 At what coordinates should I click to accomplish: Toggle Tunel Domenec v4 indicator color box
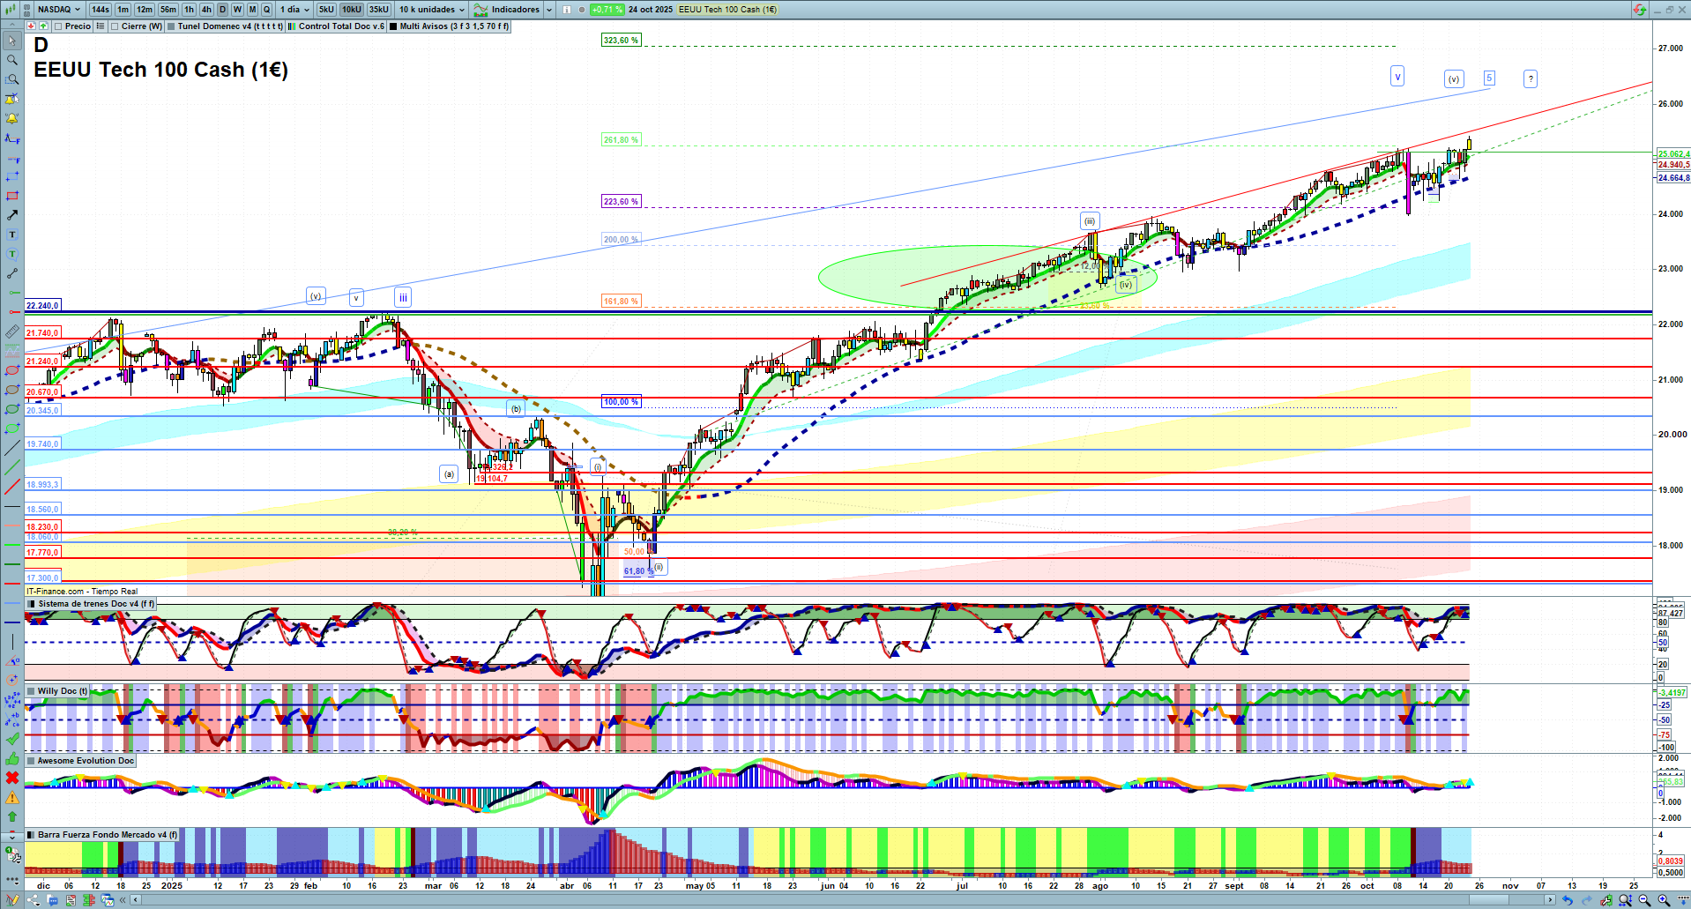(171, 26)
